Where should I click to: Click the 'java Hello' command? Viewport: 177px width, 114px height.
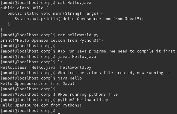[70, 78]
